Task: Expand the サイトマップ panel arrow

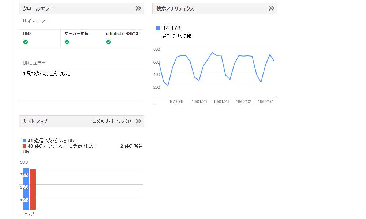Action: 138,121
